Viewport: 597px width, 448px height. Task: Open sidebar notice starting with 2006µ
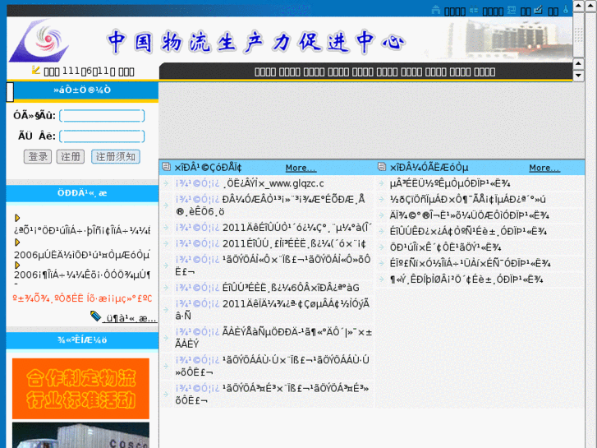(82, 255)
